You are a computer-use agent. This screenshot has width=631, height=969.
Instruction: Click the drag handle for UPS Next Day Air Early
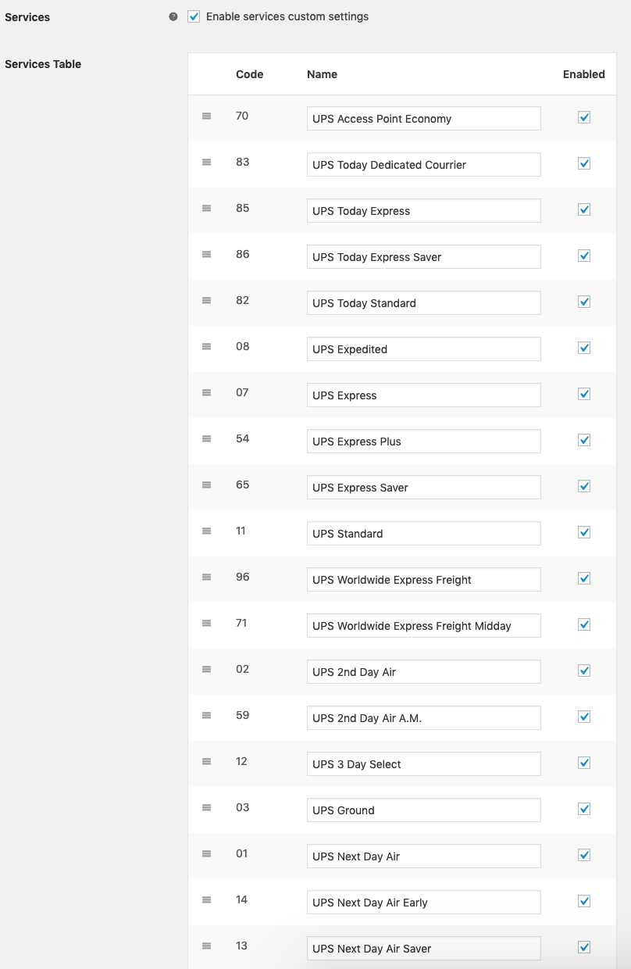pyautogui.click(x=206, y=900)
